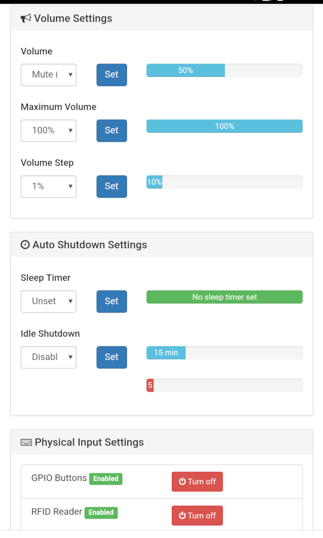This screenshot has width=323, height=538.
Task: Expand the Sleep Timer dropdown showing Unset
Action: coord(48,301)
